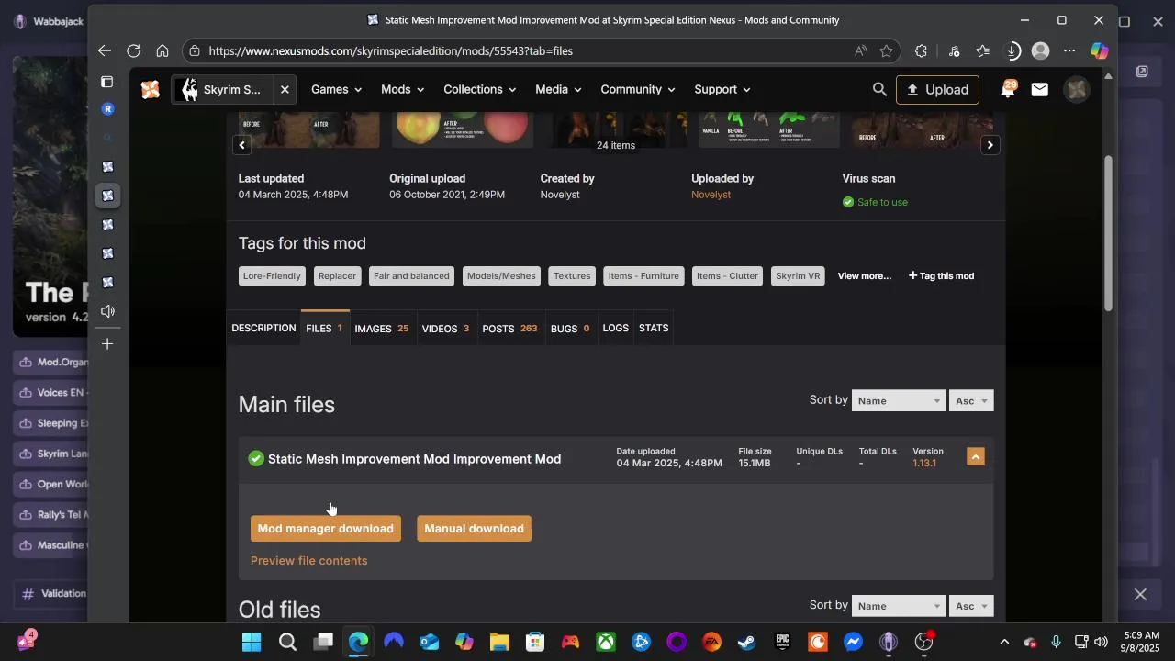Select the blue R tab in vertical tabs
Viewport: 1175px width, 661px height.
107,109
